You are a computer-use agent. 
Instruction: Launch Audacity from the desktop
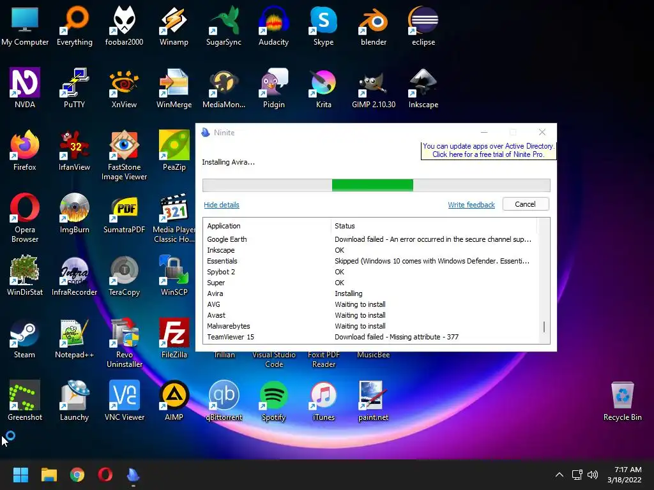click(x=273, y=25)
